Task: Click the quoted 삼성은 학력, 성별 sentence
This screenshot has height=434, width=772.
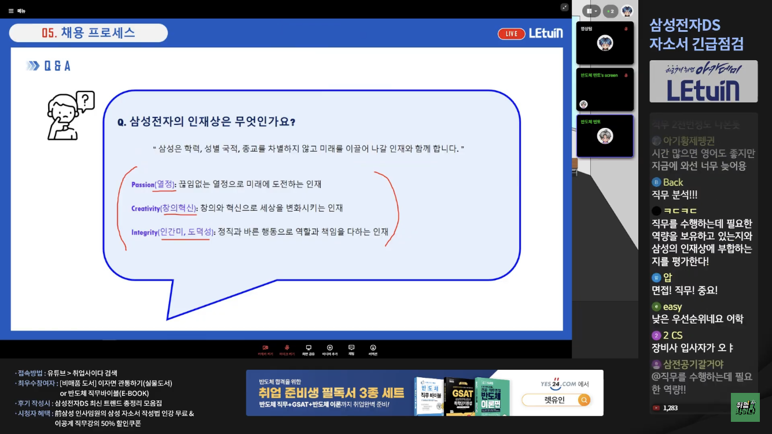Action: (308, 149)
